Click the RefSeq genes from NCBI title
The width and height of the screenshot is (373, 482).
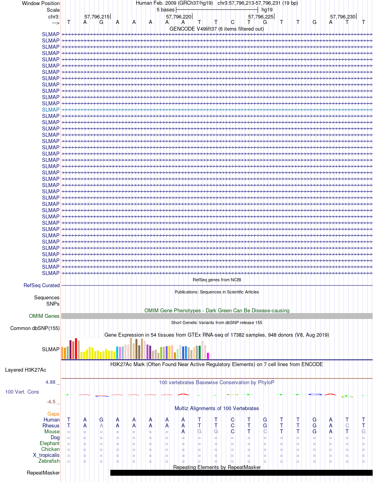(x=217, y=280)
